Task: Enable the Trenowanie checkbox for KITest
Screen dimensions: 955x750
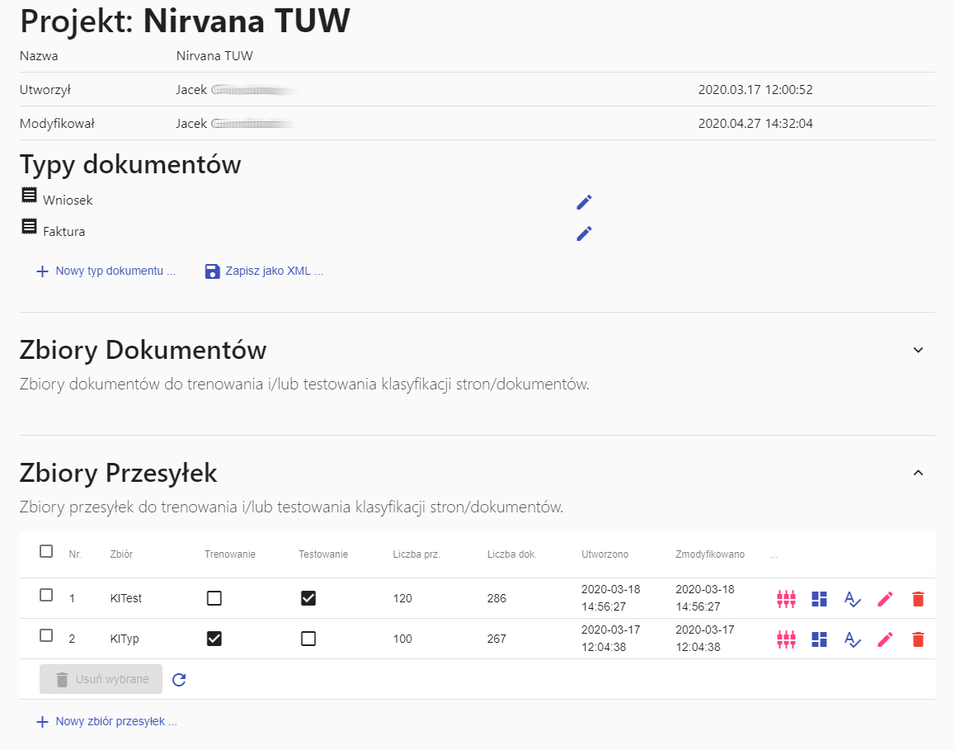Action: coord(214,598)
